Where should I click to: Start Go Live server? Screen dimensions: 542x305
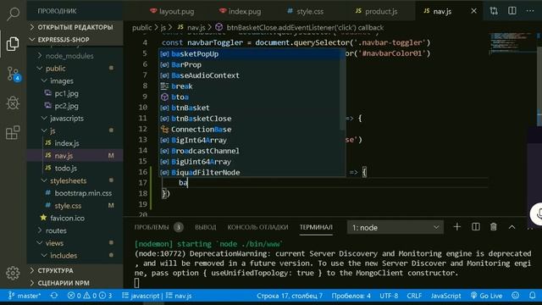coord(486,296)
